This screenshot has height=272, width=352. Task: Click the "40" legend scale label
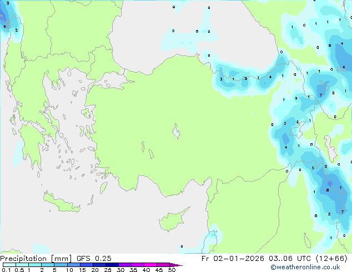point(146,270)
